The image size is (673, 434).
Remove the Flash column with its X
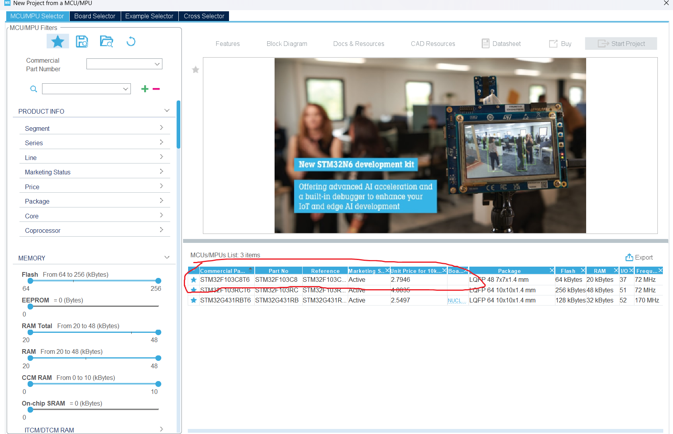[583, 270]
